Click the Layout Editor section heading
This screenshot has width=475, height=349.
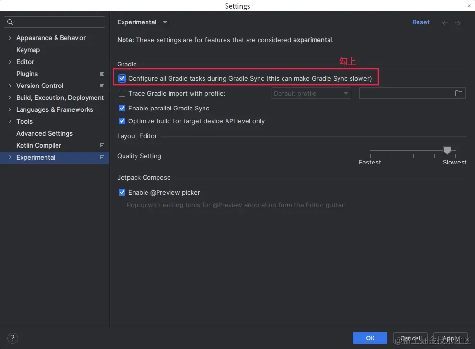point(137,136)
